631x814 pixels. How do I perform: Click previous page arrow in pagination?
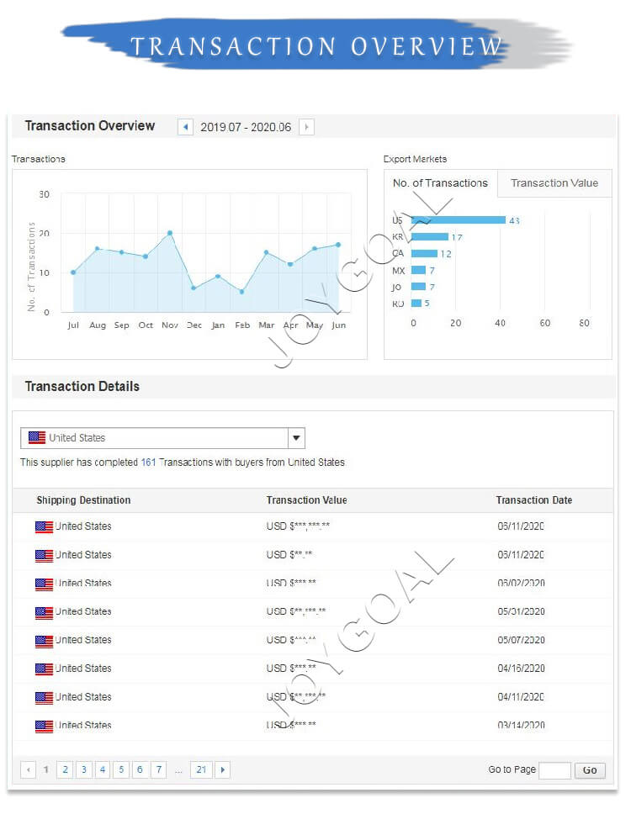29,769
